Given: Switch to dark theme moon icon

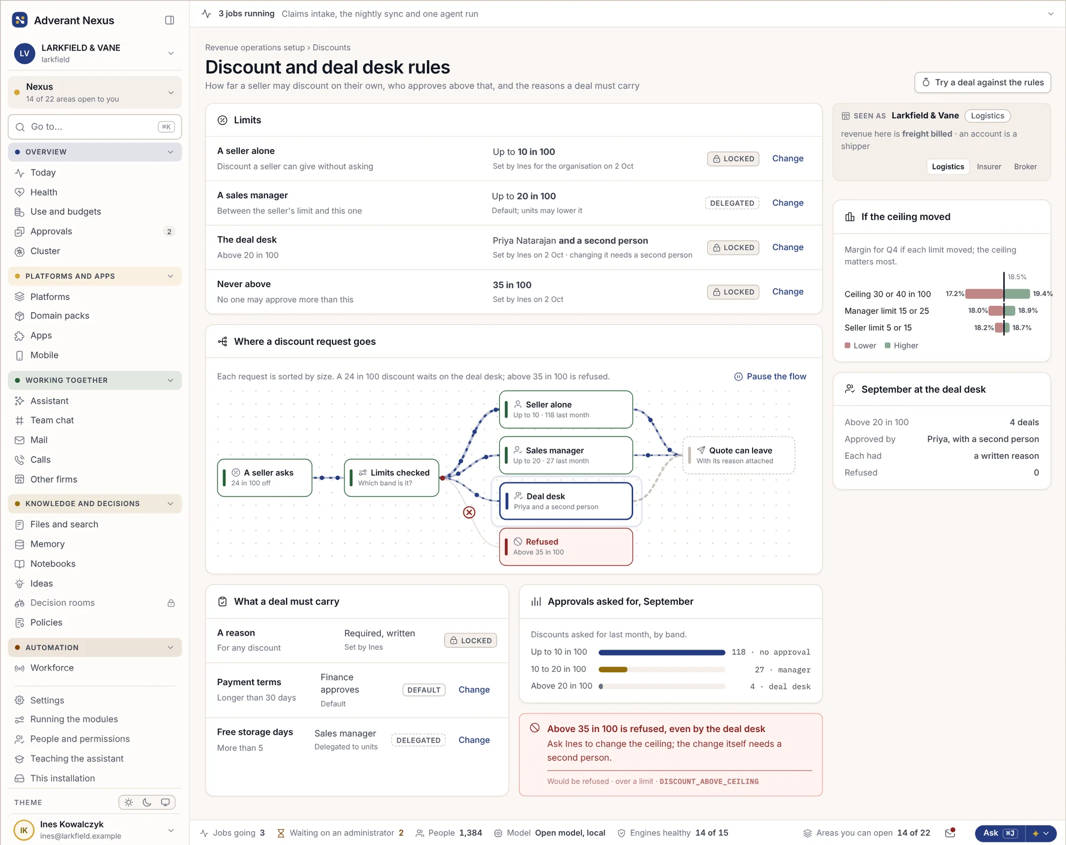Looking at the screenshot, I should [x=147, y=802].
